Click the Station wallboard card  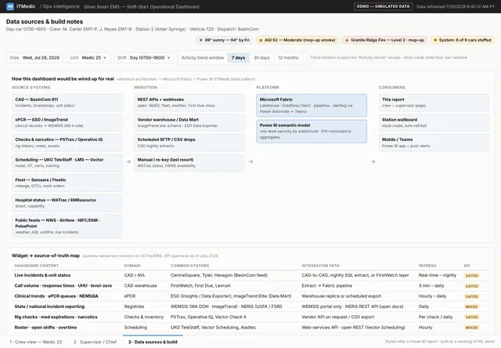[x=434, y=122]
